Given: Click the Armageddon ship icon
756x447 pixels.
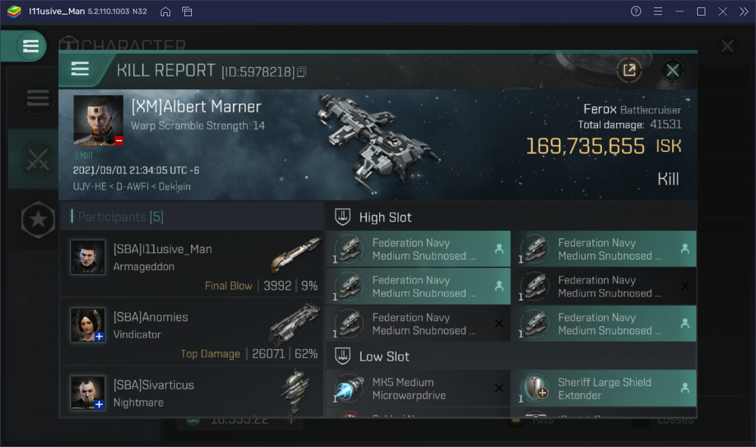Looking at the screenshot, I should (295, 254).
